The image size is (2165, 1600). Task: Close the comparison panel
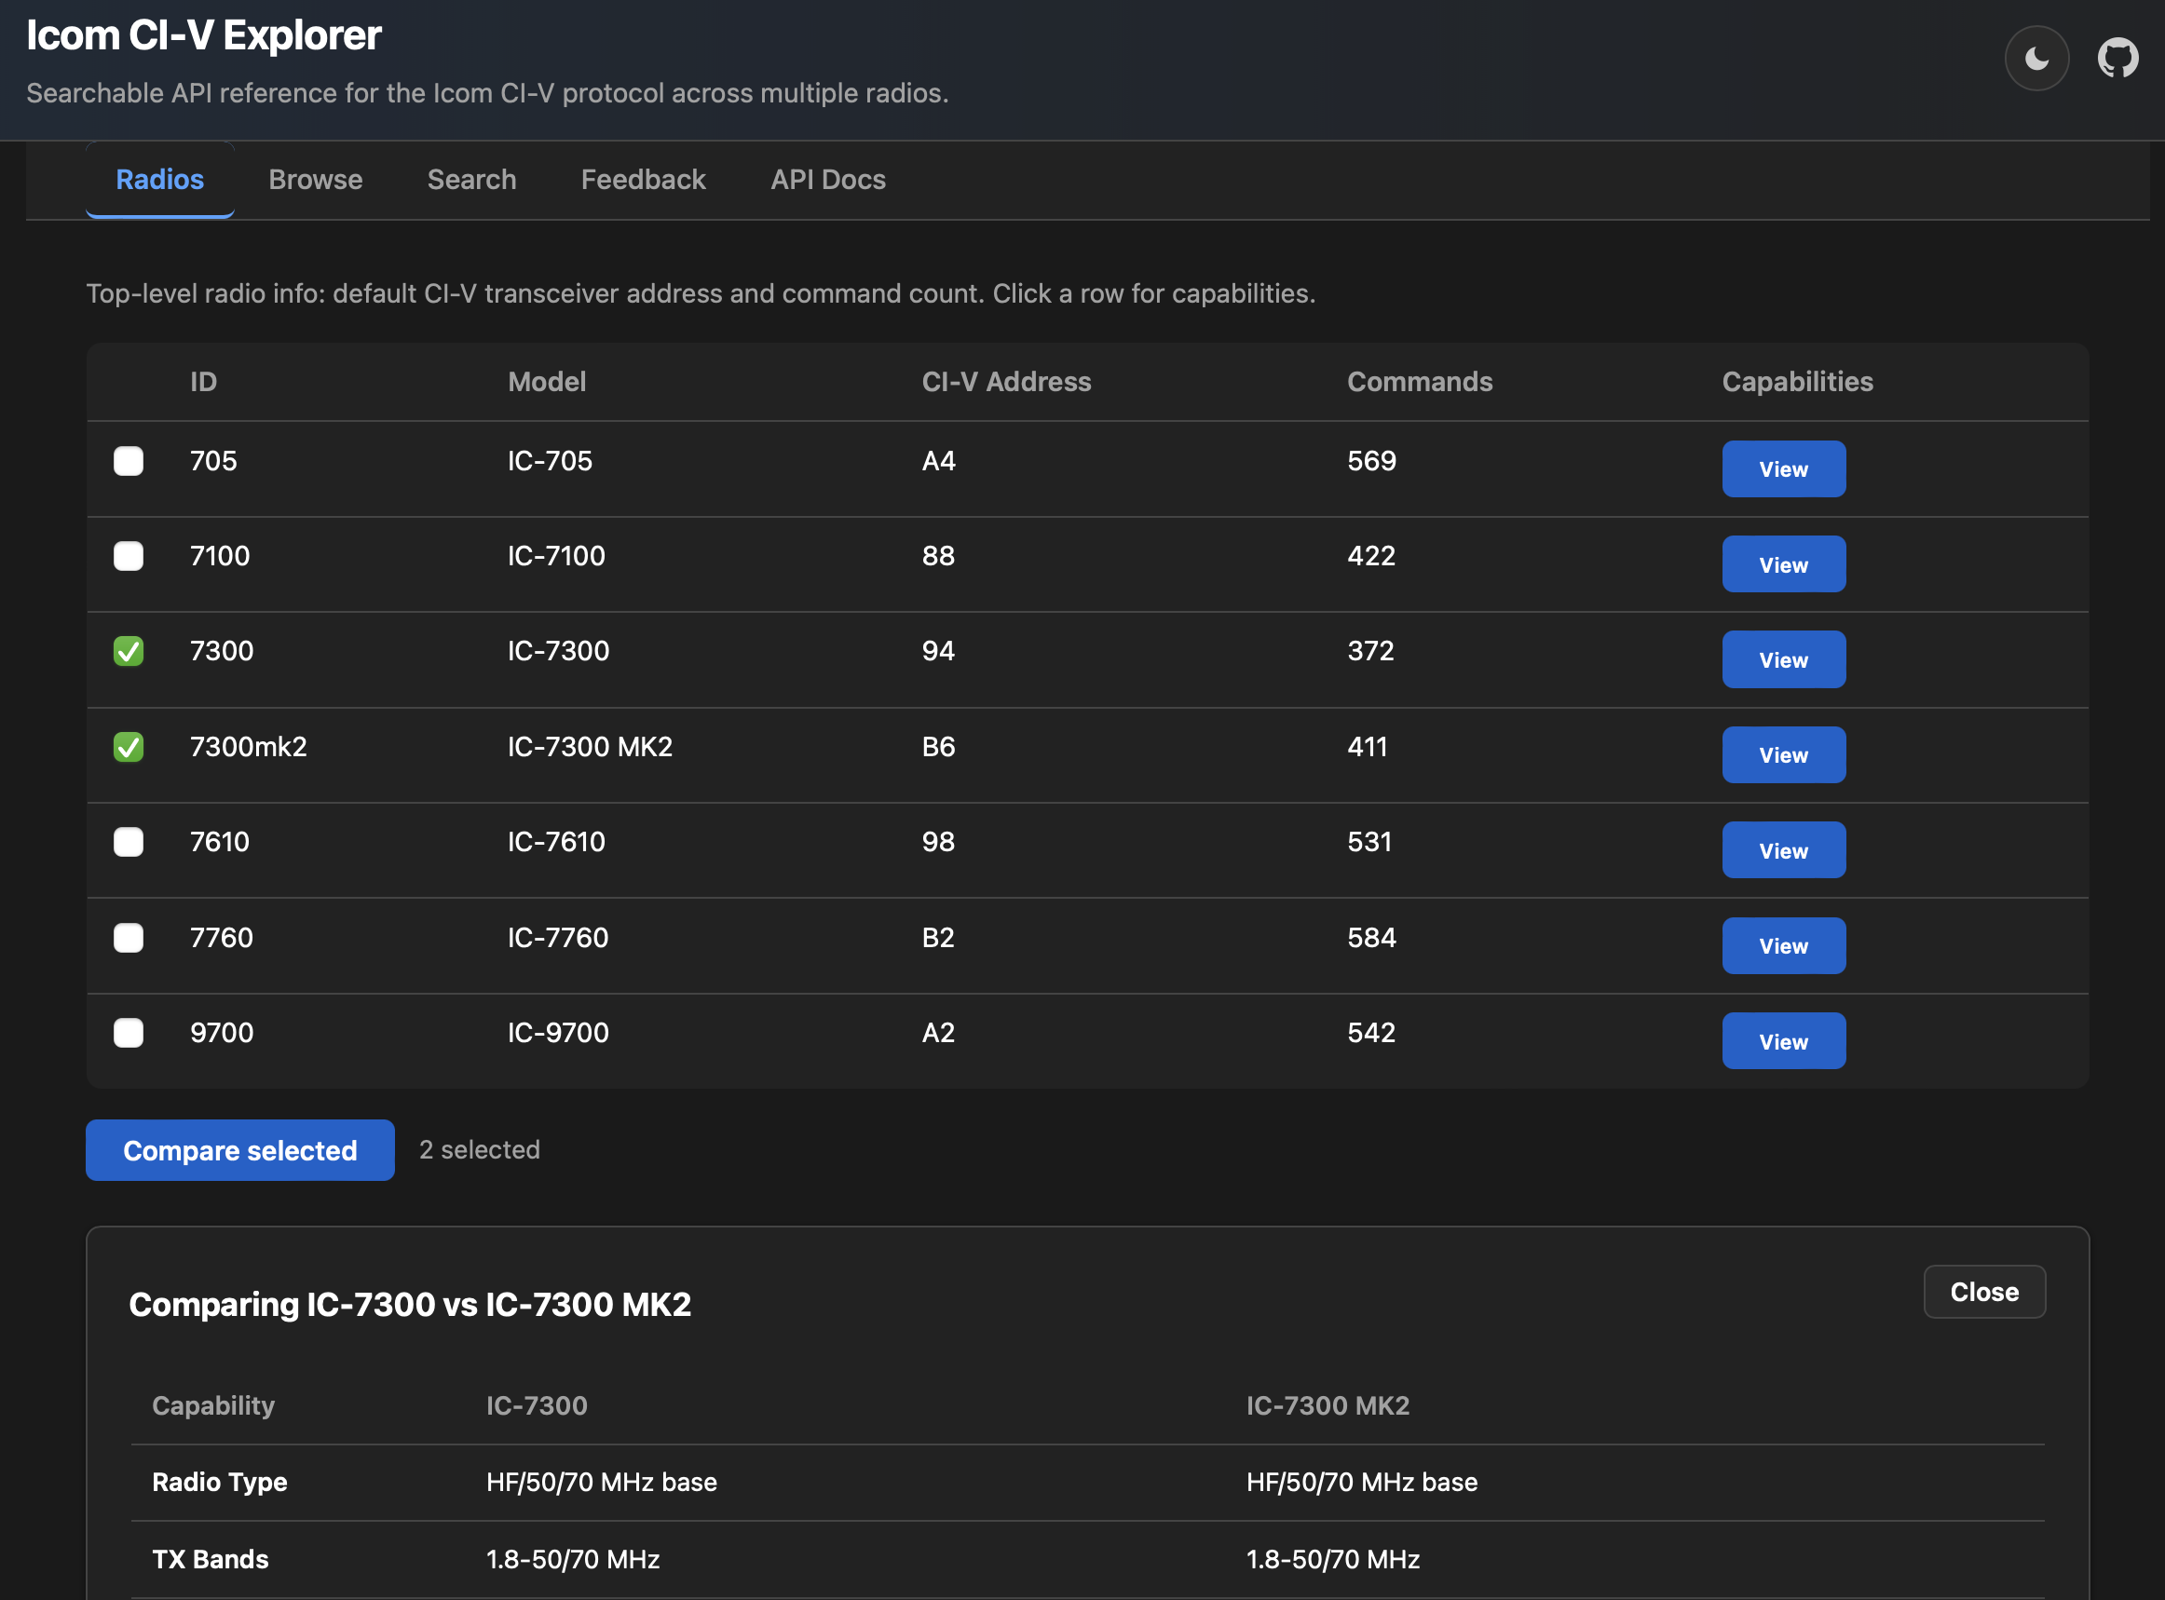click(1984, 1292)
